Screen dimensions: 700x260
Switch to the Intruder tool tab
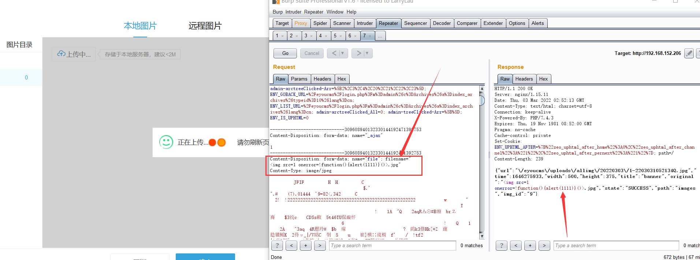[365, 23]
